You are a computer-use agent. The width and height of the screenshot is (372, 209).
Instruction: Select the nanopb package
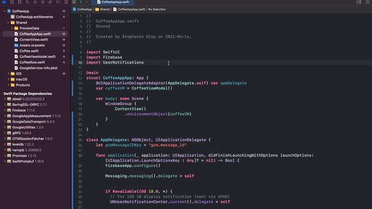click(35, 150)
